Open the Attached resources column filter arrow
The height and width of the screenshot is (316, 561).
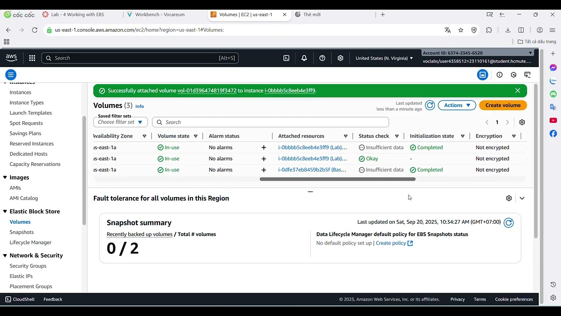coord(345,136)
